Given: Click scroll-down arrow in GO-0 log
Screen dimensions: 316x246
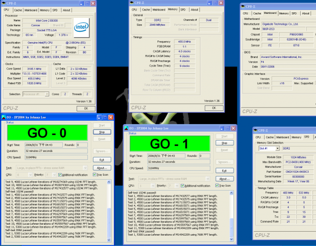Looking at the screenshot, I should (x=109, y=240).
